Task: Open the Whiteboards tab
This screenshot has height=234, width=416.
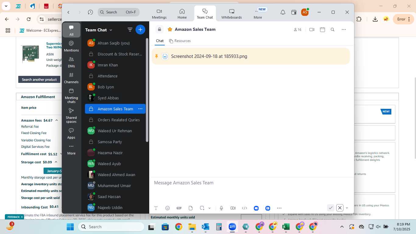Action: tap(231, 14)
